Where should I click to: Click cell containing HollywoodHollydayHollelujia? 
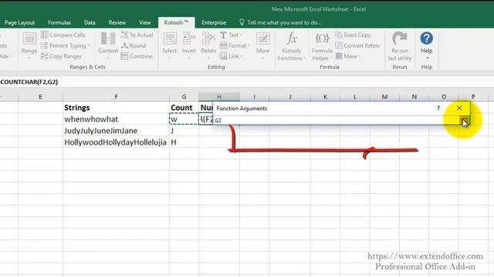(116, 142)
